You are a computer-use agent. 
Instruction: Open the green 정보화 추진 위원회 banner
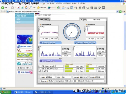pos(24,55)
